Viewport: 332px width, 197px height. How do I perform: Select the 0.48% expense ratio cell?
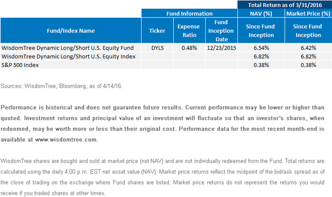[189, 48]
